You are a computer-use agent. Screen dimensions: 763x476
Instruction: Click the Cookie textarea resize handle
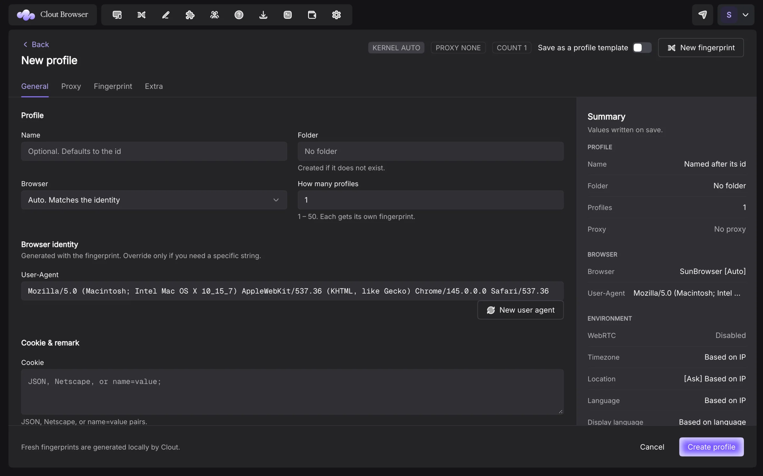(x=560, y=411)
